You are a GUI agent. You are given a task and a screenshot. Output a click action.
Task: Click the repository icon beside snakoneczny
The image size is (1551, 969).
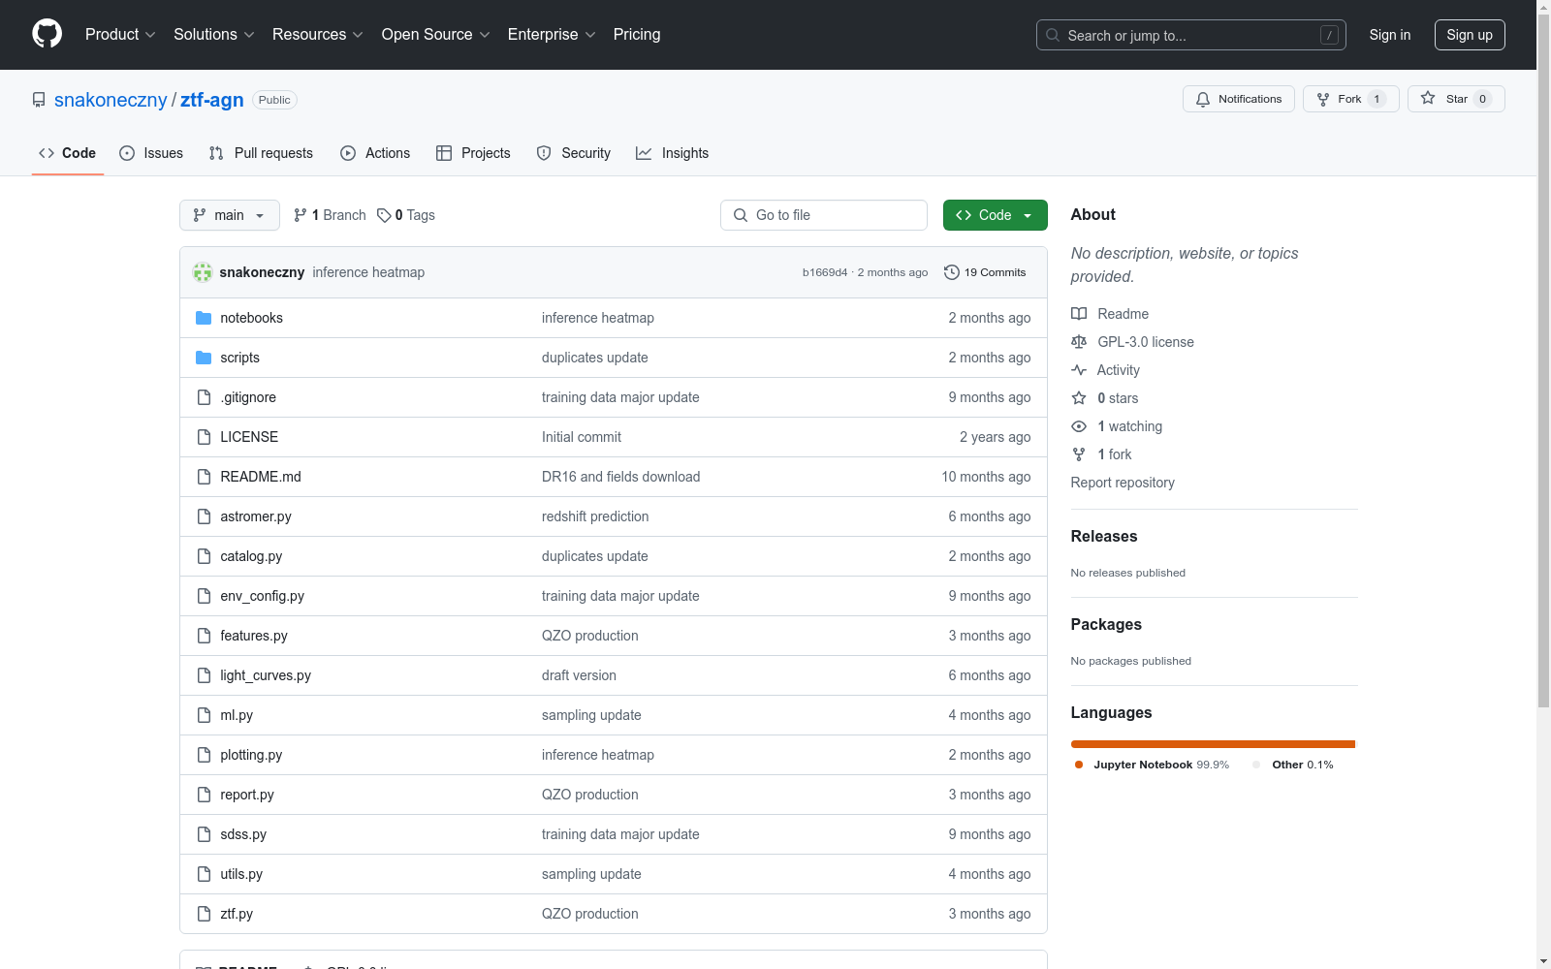tap(39, 100)
